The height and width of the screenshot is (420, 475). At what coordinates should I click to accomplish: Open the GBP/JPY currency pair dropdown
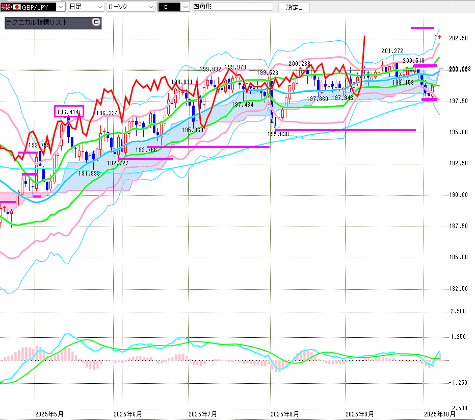tap(60, 7)
